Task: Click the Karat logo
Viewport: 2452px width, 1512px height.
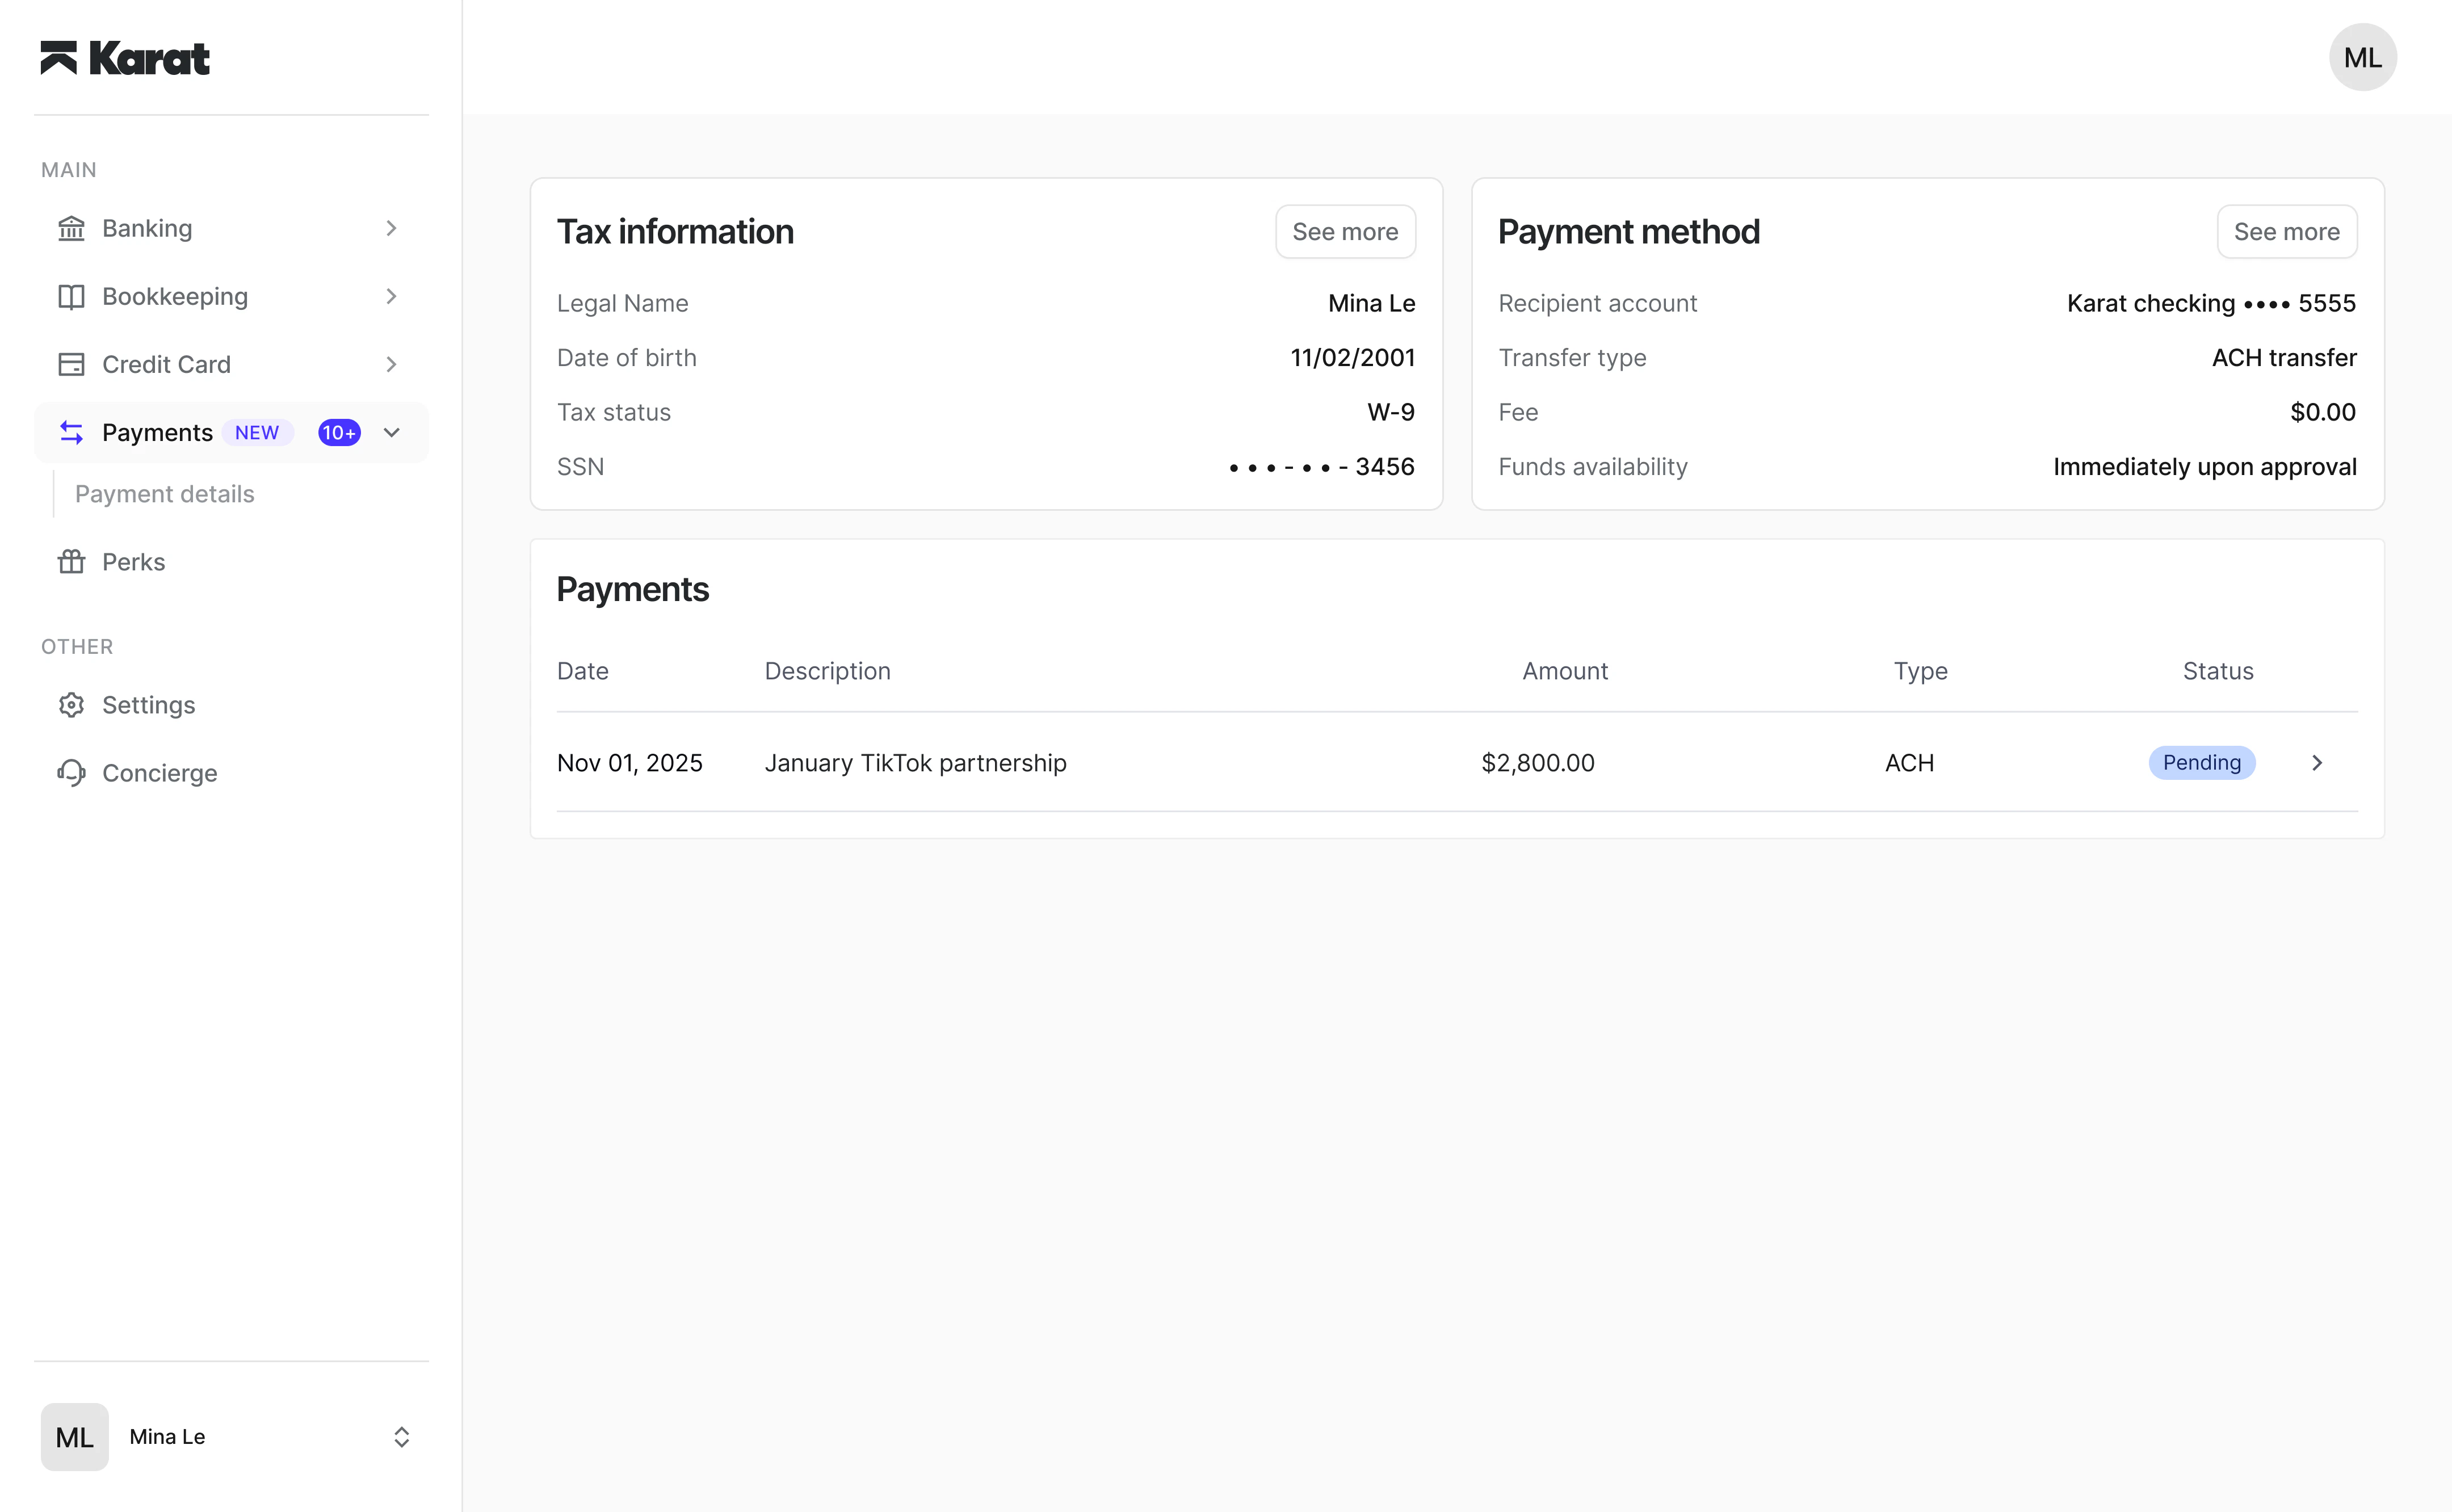Action: pyautogui.click(x=126, y=57)
